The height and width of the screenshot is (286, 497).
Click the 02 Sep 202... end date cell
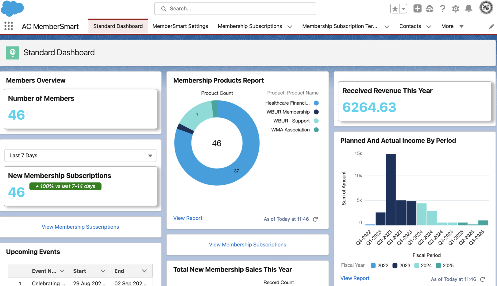point(130,283)
